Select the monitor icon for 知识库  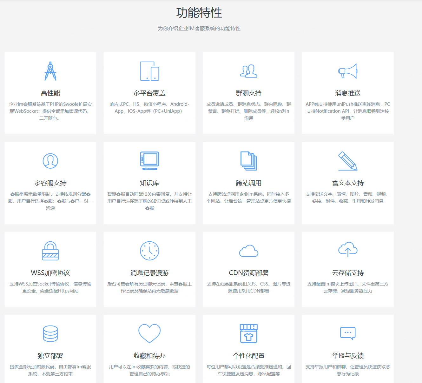(149, 161)
